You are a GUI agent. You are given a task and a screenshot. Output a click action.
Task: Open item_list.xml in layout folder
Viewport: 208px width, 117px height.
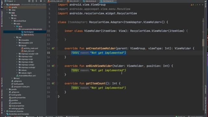(28, 51)
